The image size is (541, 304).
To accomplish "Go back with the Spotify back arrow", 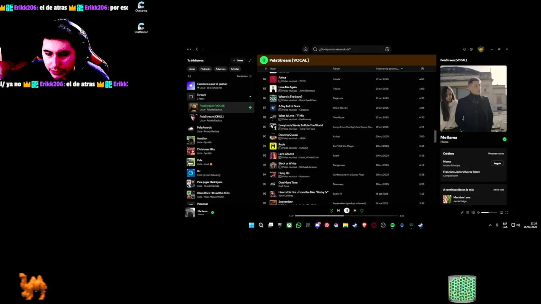I will pyautogui.click(x=197, y=49).
